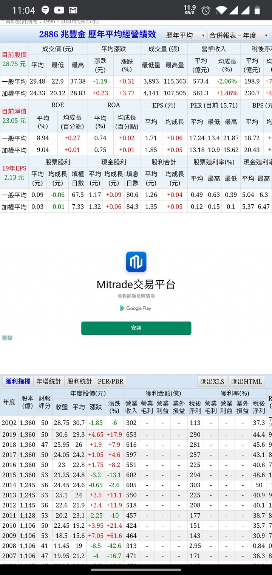Tap the 2886 兆豐金 歷年平均經營績效 title
The height and width of the screenshot is (575, 272).
click(x=97, y=34)
